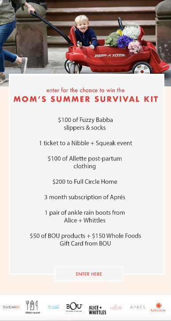Viewport: 171px width, 321px height.
Task: Click the Nibble+Squeak bottle and utensils logo
Action: 32,307
